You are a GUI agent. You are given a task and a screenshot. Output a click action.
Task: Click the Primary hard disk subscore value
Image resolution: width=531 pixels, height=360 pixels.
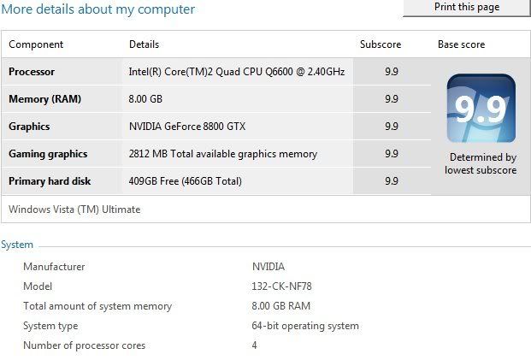[x=391, y=181]
